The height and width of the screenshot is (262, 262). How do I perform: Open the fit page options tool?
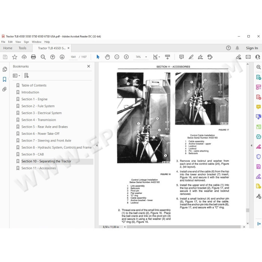[156, 57]
